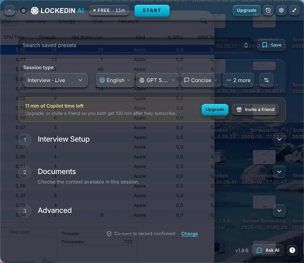Switch to Memory tab in Activity Monitor
Image resolution: width=304 pixels, height=263 pixels.
coord(36,21)
